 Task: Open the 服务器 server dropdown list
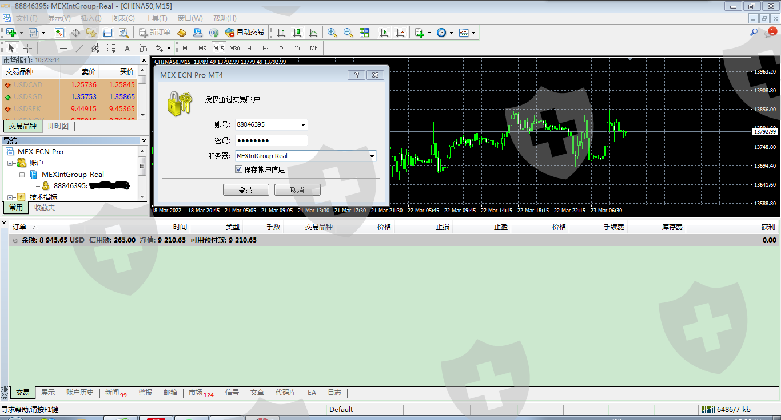tap(372, 156)
